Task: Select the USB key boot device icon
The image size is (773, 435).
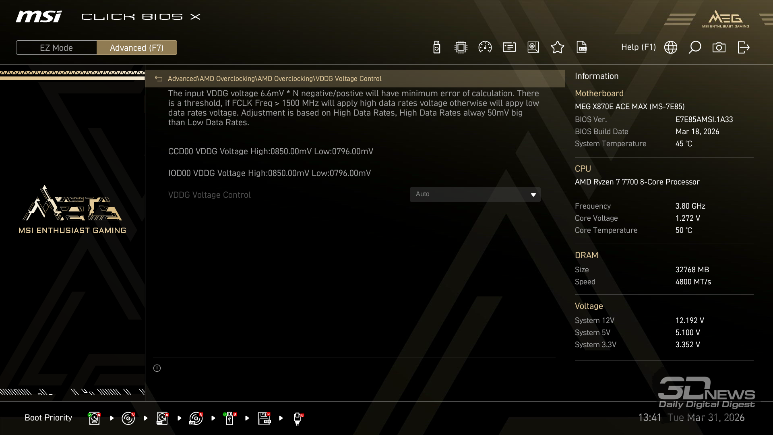Action: coord(230,418)
